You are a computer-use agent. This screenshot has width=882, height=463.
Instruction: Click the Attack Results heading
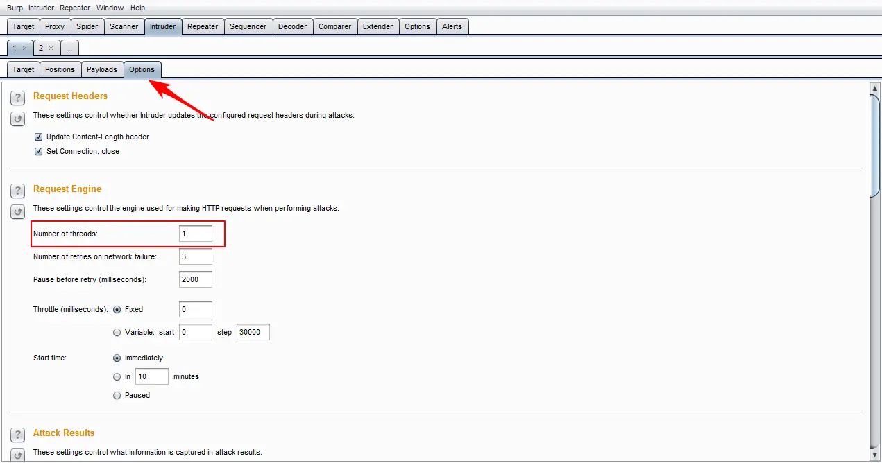pos(64,433)
